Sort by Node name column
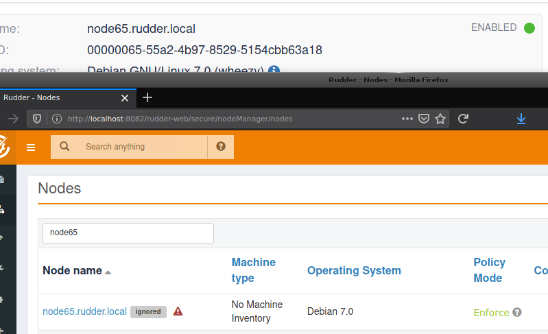Image resolution: width=548 pixels, height=334 pixels. coord(72,270)
